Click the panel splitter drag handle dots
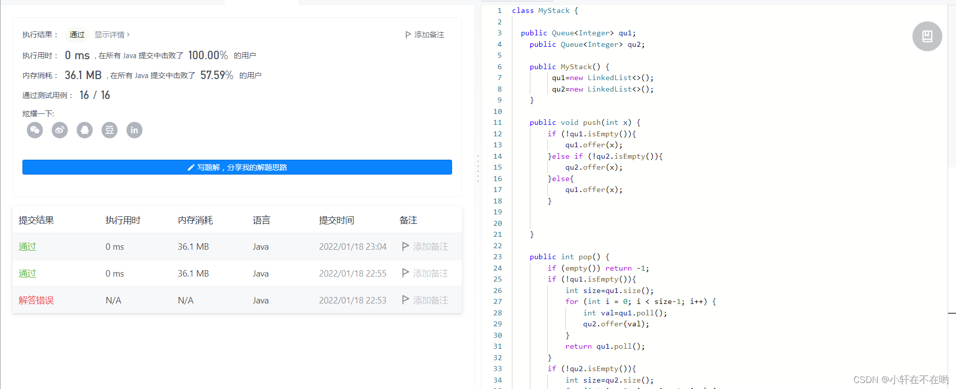Viewport: 956px width, 389px height. (x=478, y=168)
